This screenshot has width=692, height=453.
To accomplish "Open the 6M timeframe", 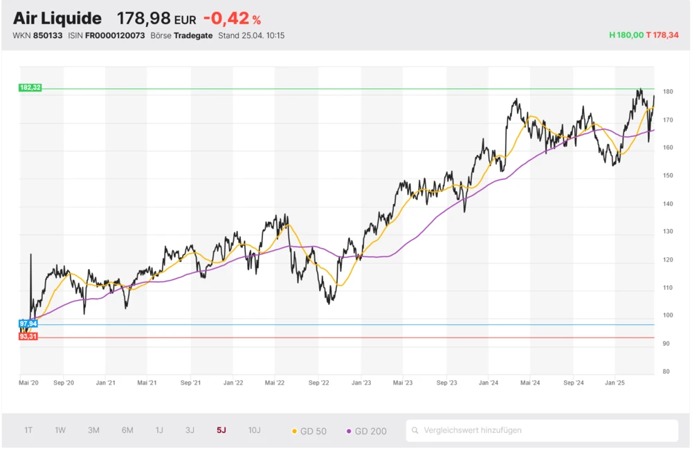I will coord(126,430).
